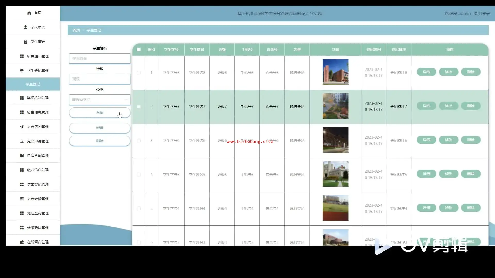495x278 pixels.
Task: Open the 访客登记管理 menu item
Action: tap(38, 184)
